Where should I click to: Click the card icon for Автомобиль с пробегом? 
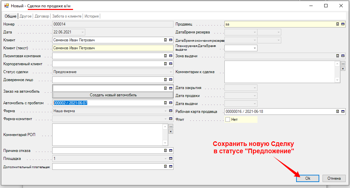point(171,103)
